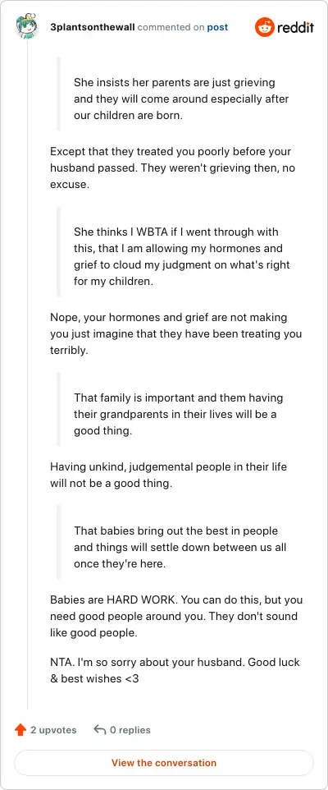Click paragraph "Babies are HARD WORK"
Image resolution: width=328 pixels, height=790 pixels.
click(176, 616)
